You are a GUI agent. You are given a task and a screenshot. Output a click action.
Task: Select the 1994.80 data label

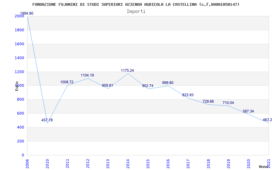pos(27,13)
